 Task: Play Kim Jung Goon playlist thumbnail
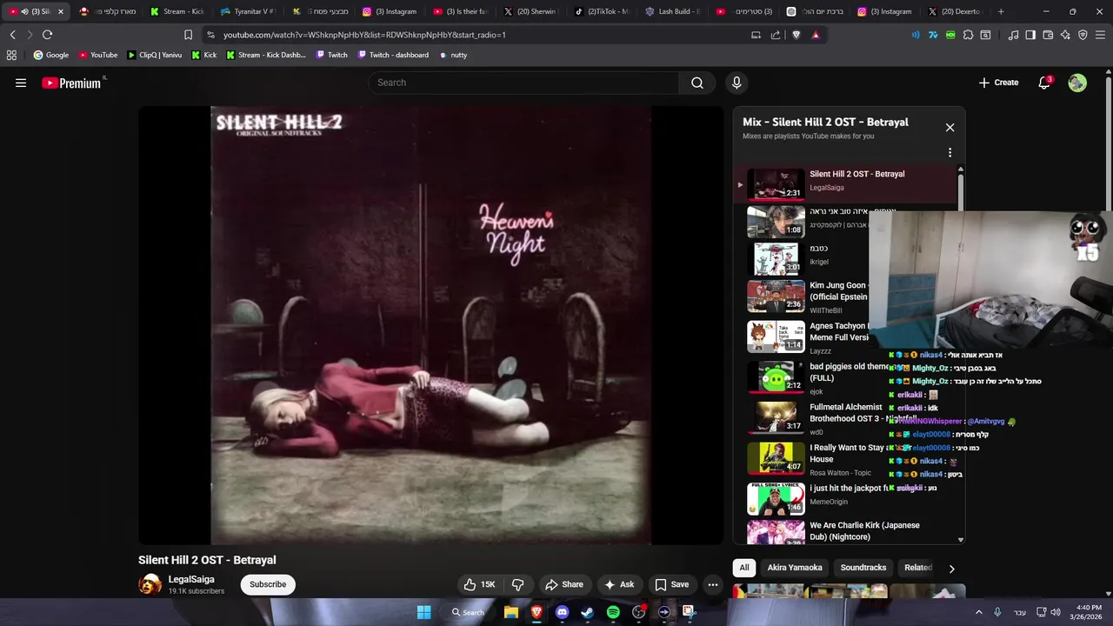coord(776,296)
